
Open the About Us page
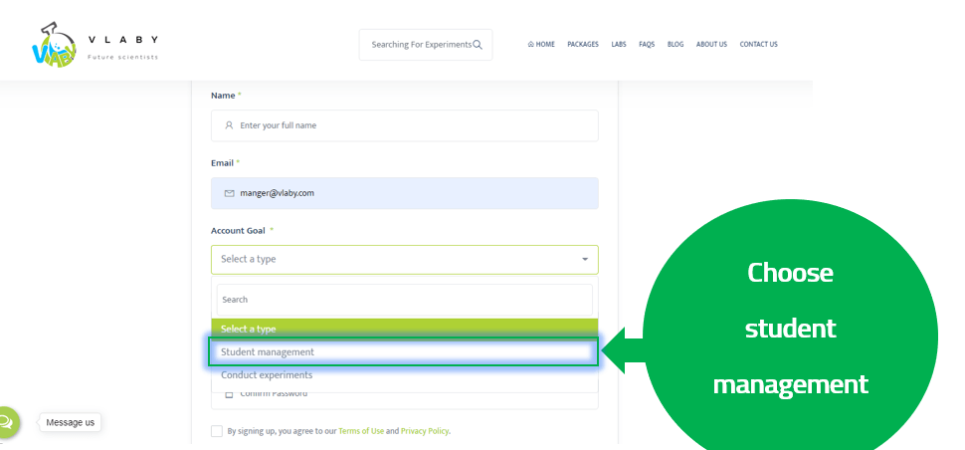click(711, 45)
